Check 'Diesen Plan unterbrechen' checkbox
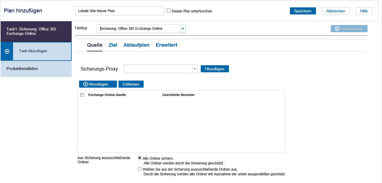Image resolution: width=382 pixels, height=183 pixels. [x=169, y=11]
